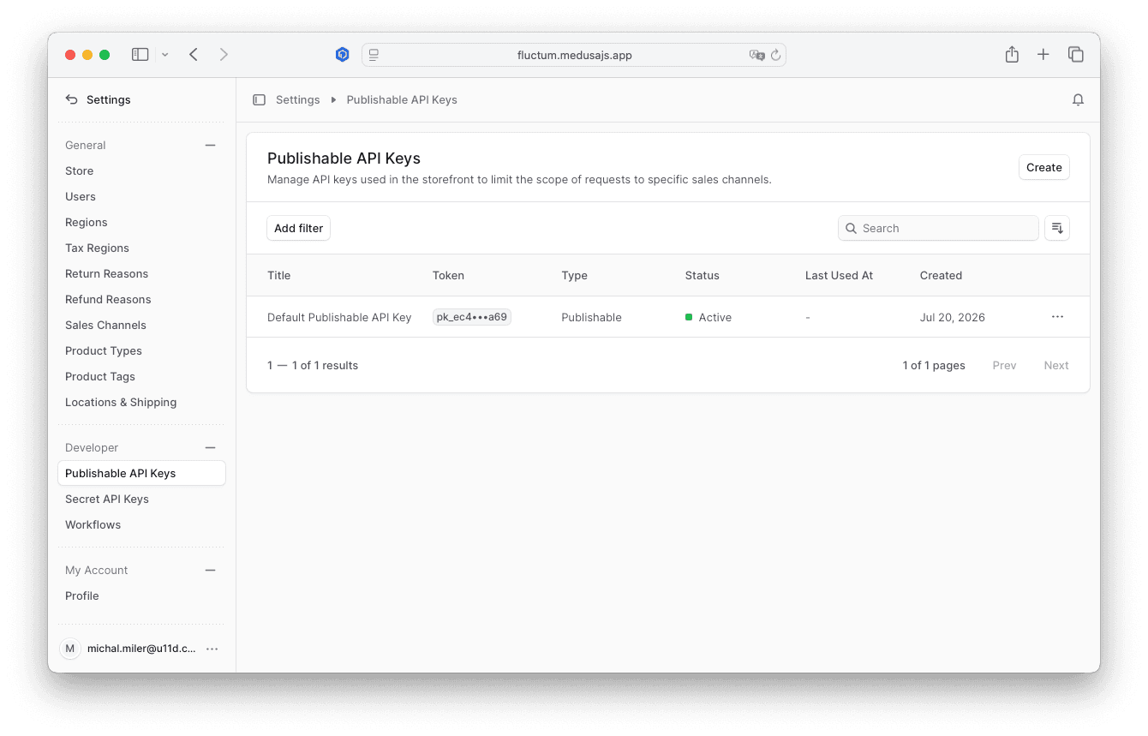The image size is (1148, 736).
Task: Click Next pagination button
Action: [1055, 365]
